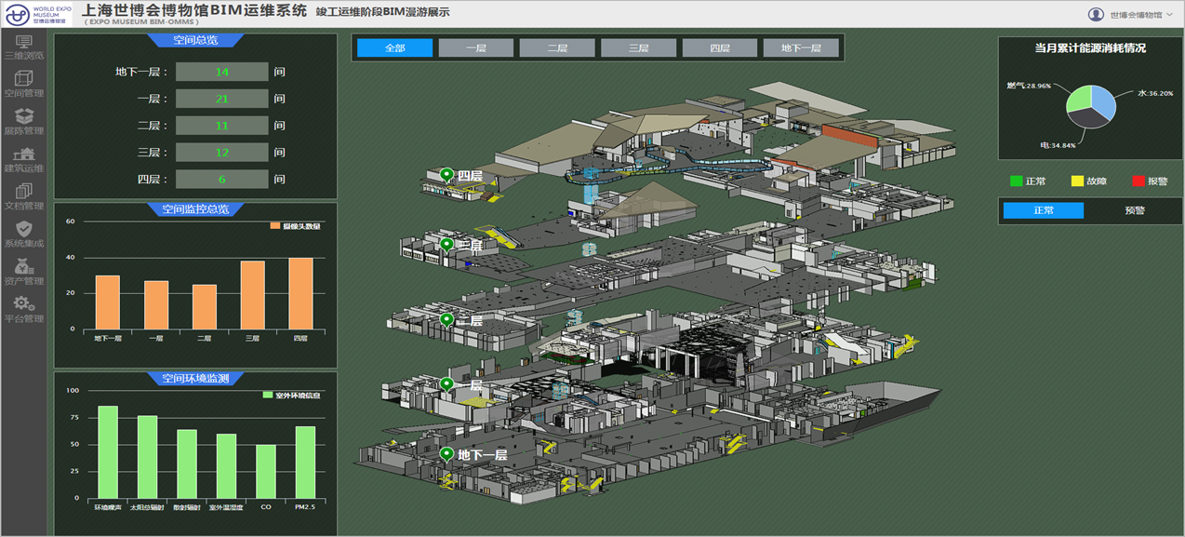Switch status view to 正常
The width and height of the screenshot is (1185, 537).
[x=1043, y=210]
